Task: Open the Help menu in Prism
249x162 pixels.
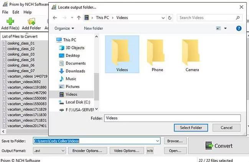Action: click(28, 12)
